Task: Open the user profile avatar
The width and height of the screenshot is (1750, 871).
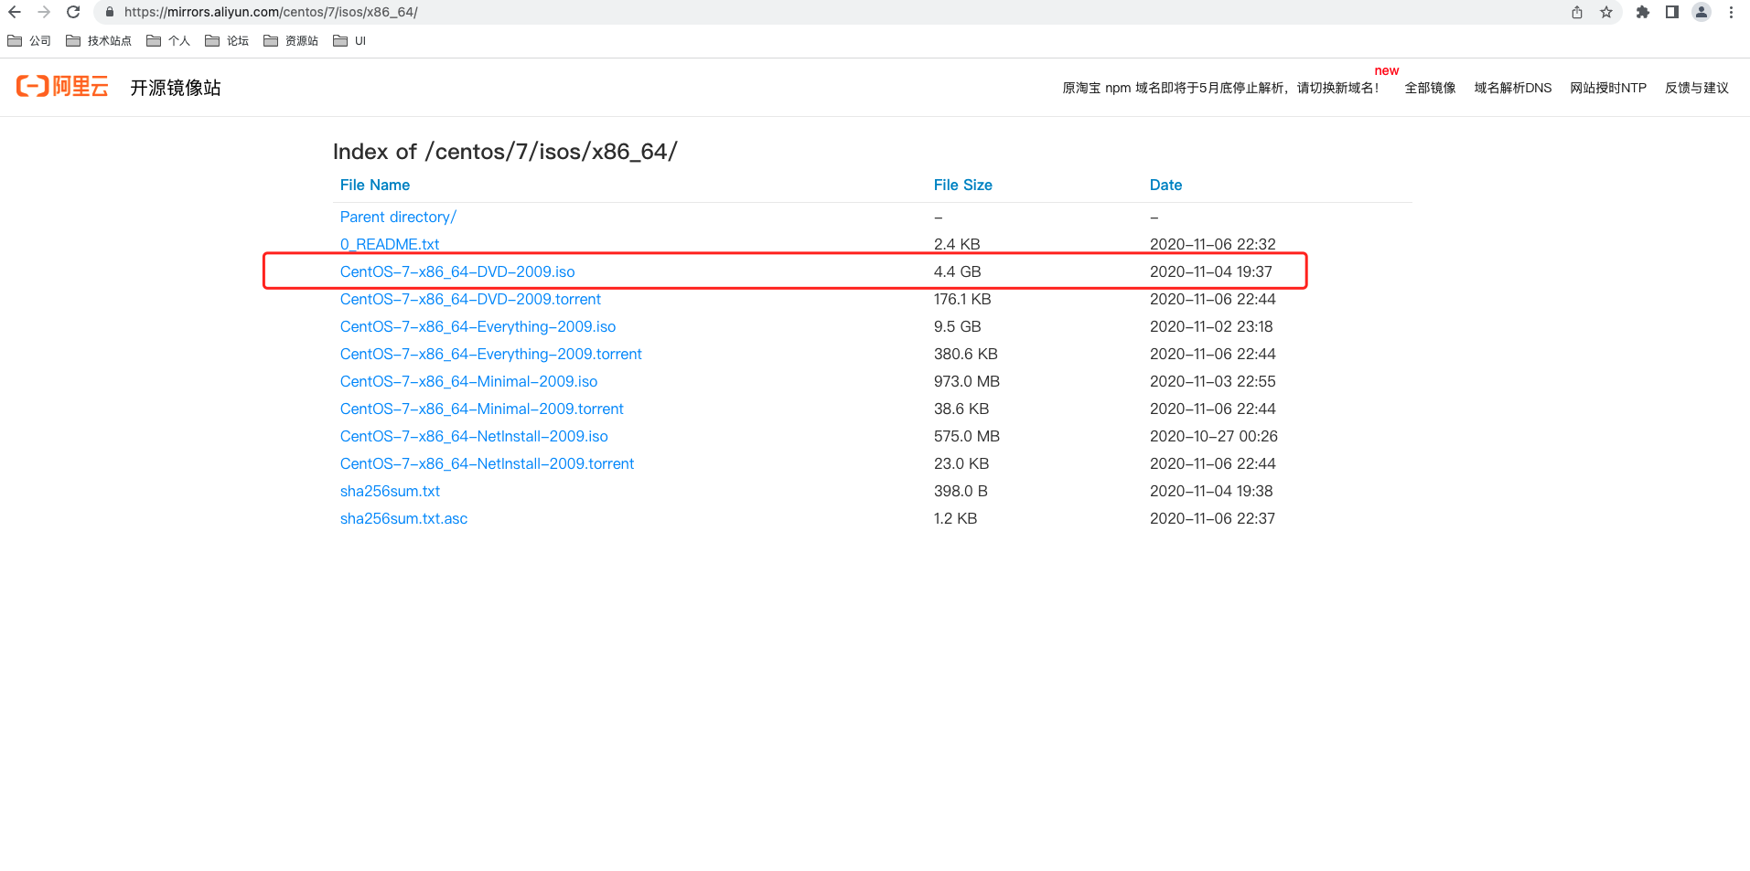Action: [1702, 12]
